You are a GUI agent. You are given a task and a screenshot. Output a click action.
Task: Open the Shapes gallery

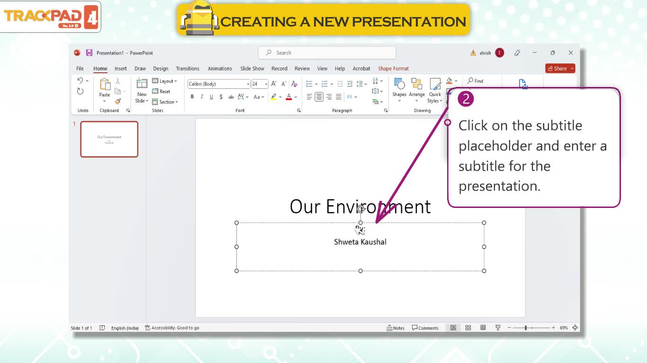[x=399, y=90]
